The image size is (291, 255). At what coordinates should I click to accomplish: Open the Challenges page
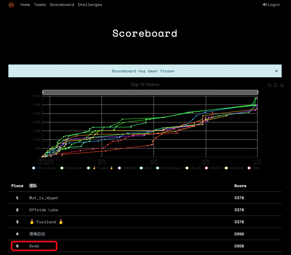pos(90,5)
